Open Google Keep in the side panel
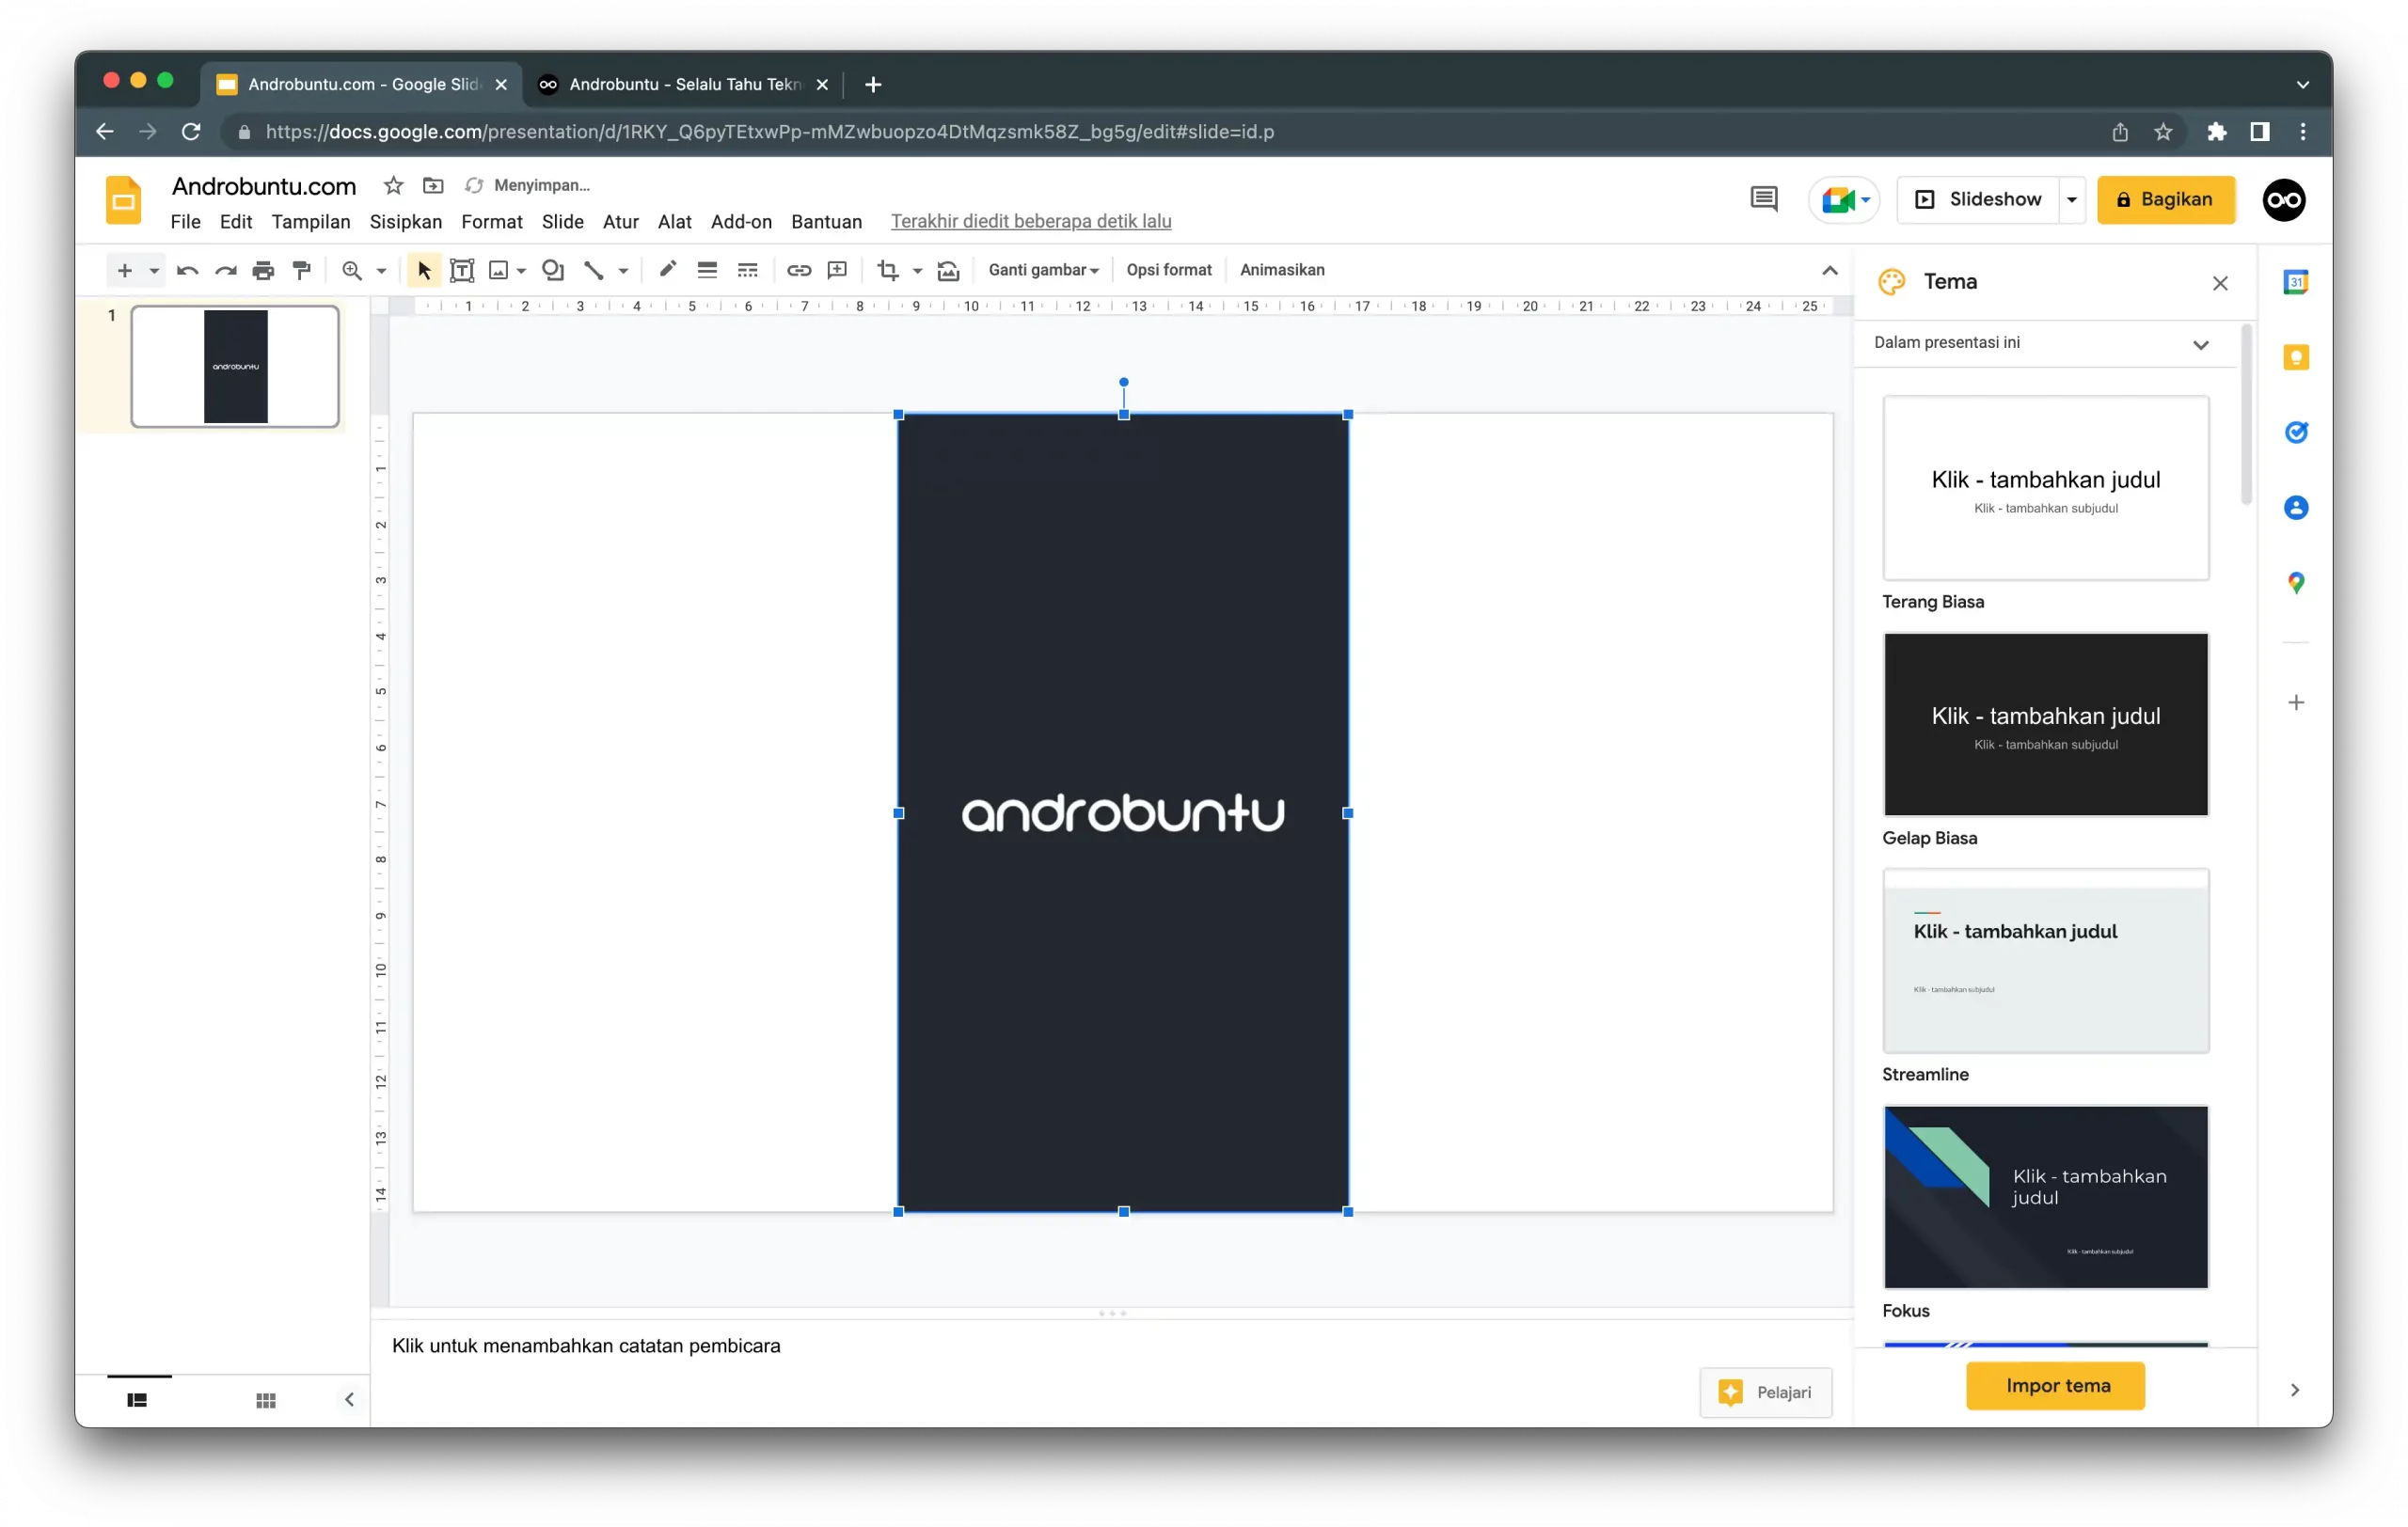Screen dimensions: 2408x1527 click(x=2296, y=356)
